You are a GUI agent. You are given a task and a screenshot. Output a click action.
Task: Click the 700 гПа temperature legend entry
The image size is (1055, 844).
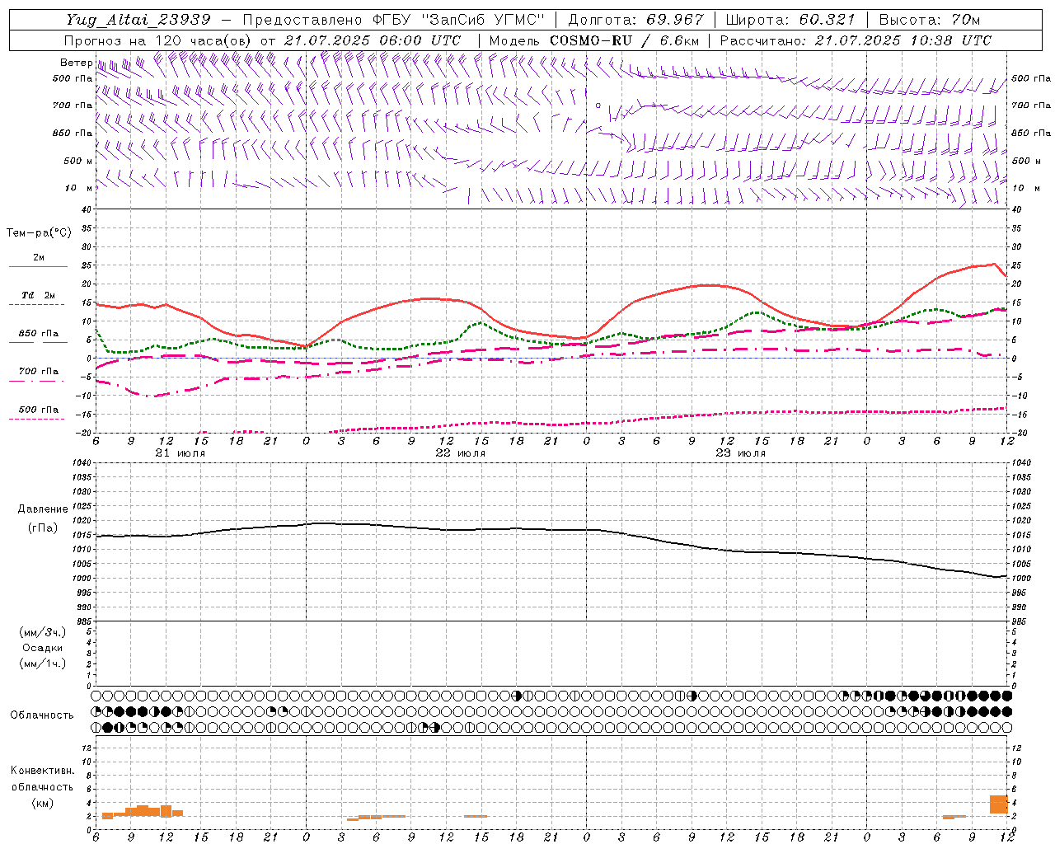click(x=38, y=372)
